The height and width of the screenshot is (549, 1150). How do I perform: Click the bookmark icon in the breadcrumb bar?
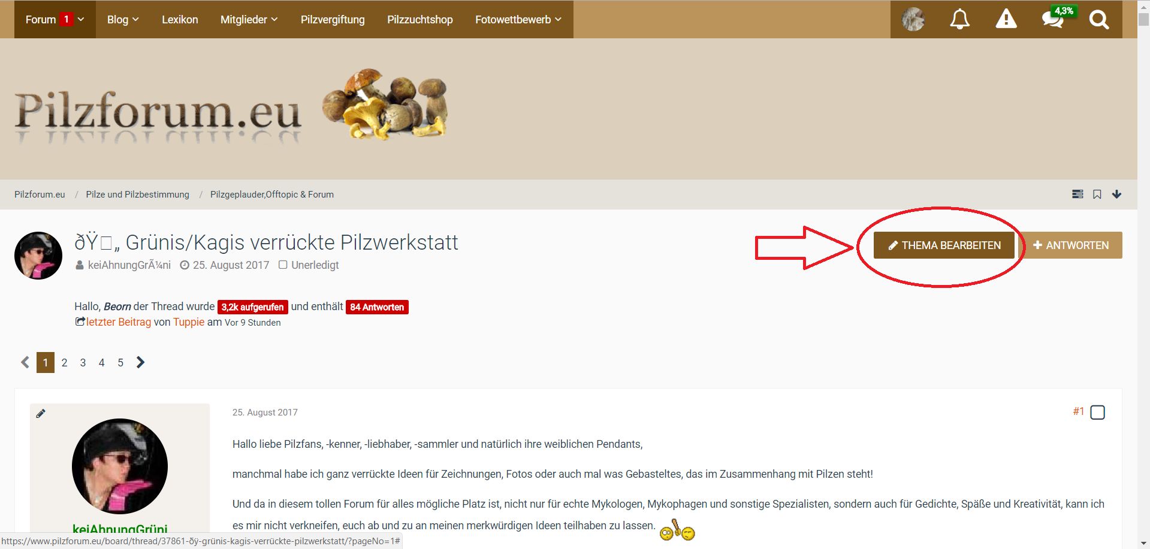(1097, 194)
